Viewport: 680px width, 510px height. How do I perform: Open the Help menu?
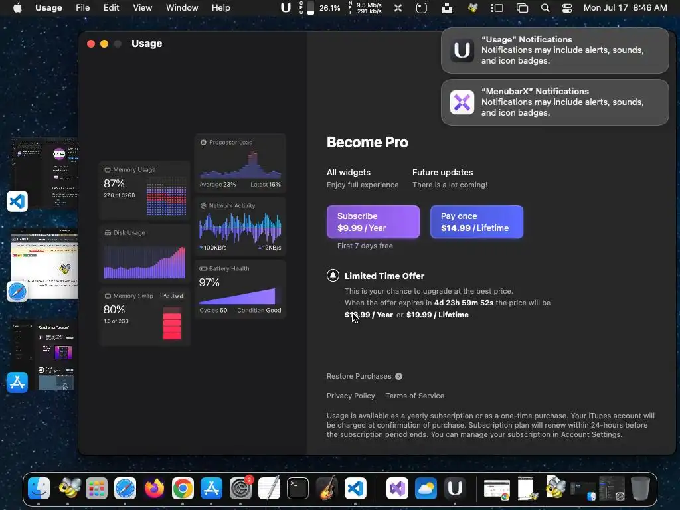pos(220,8)
